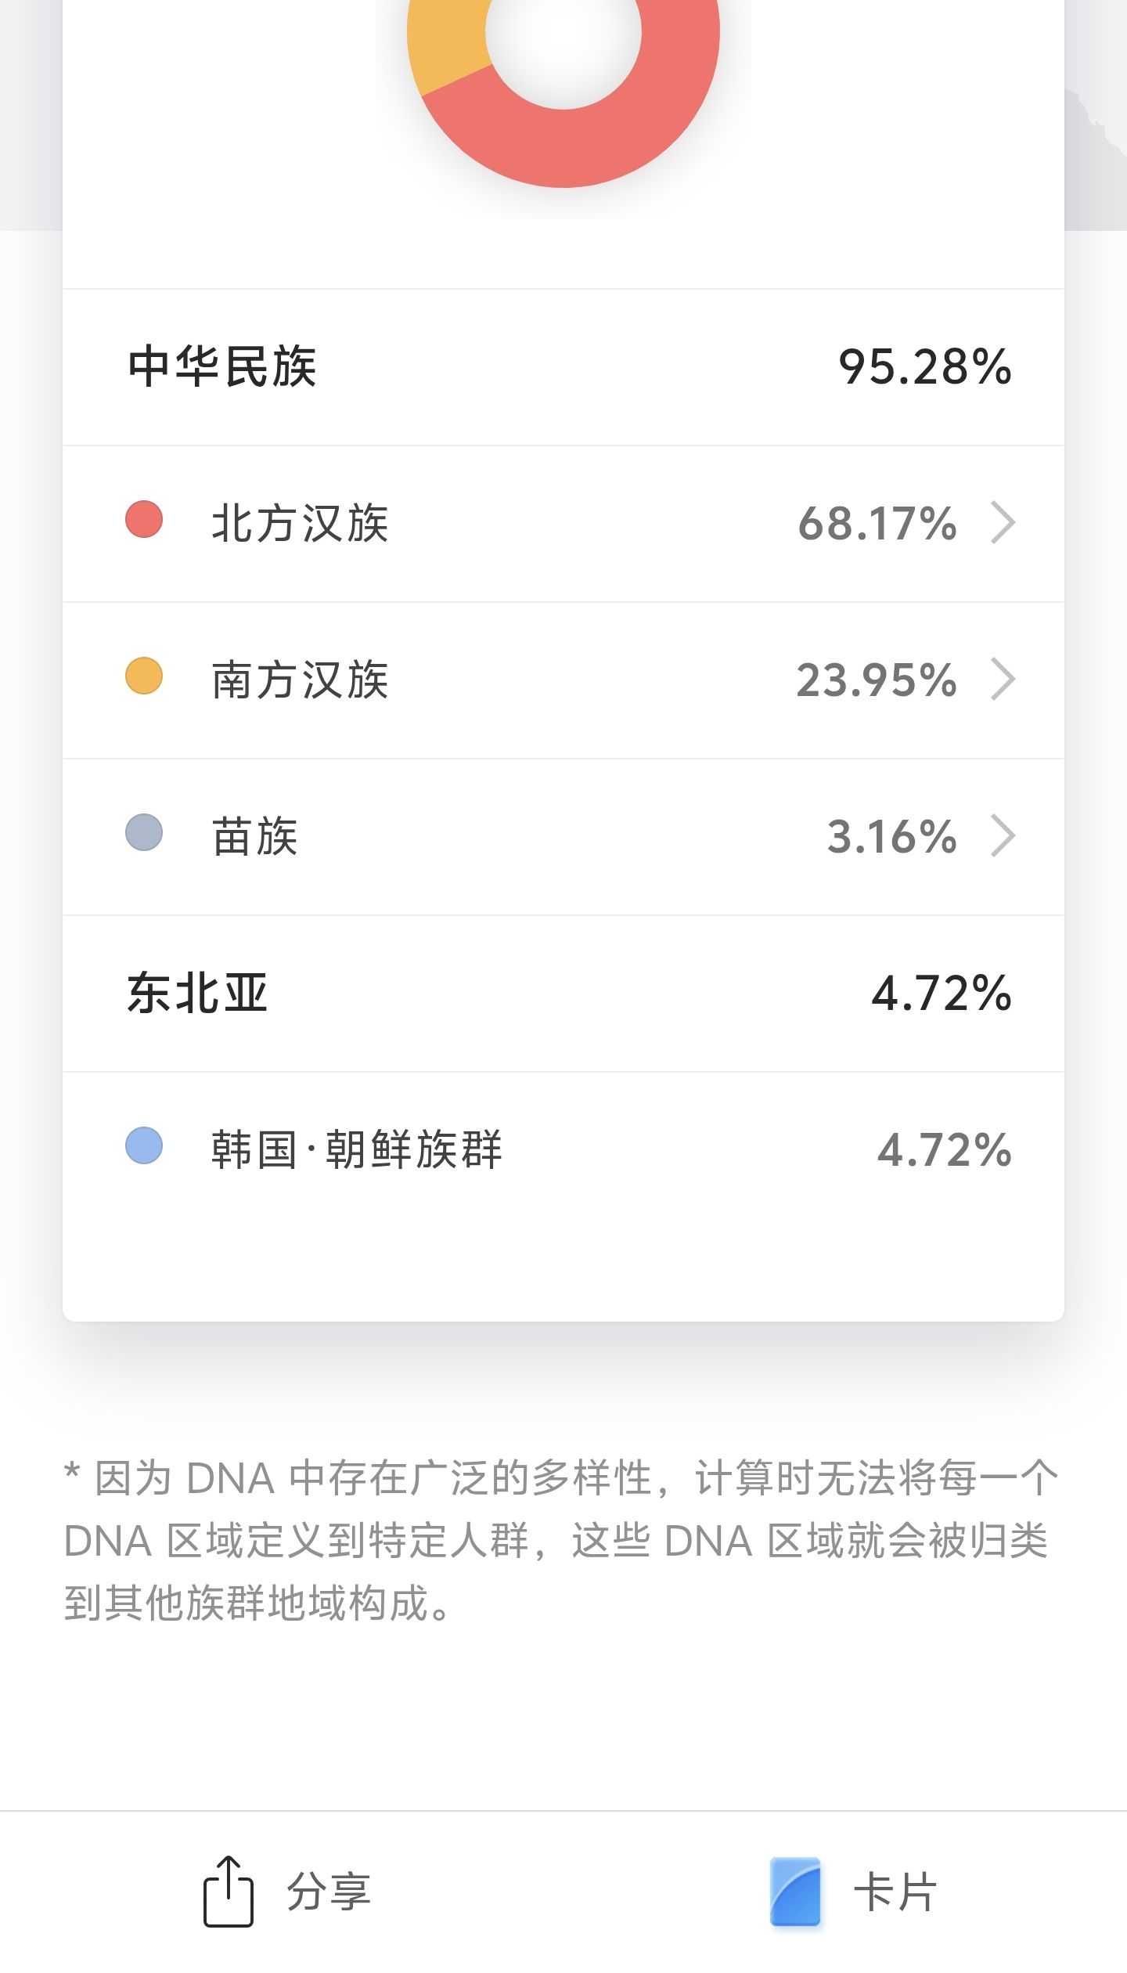Select the 北方汉族 row label
The width and height of the screenshot is (1127, 1973).
pyautogui.click(x=300, y=523)
